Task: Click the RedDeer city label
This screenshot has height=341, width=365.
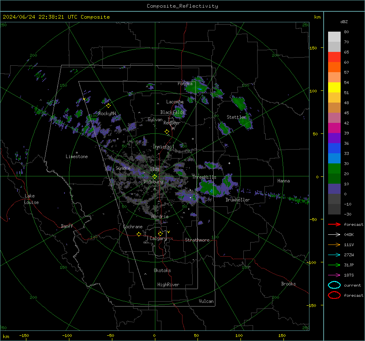Action: pos(172,123)
